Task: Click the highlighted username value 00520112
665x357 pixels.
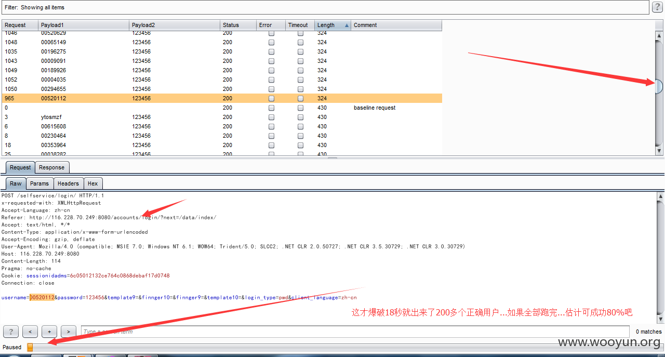Action: click(x=42, y=297)
